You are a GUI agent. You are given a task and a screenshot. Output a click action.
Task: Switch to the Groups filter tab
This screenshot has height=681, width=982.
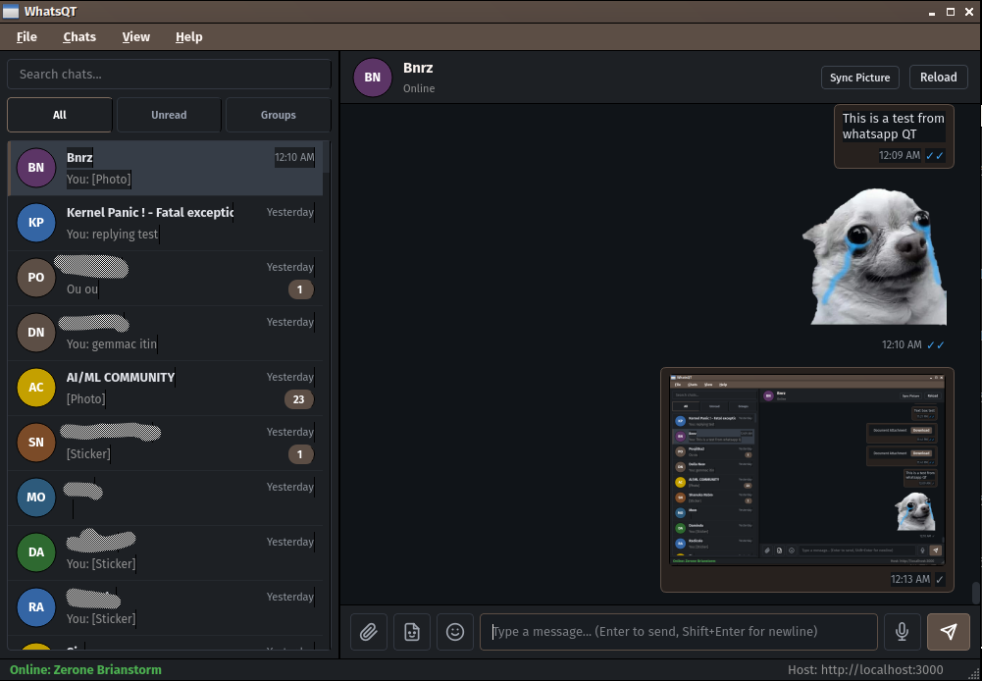(x=278, y=115)
